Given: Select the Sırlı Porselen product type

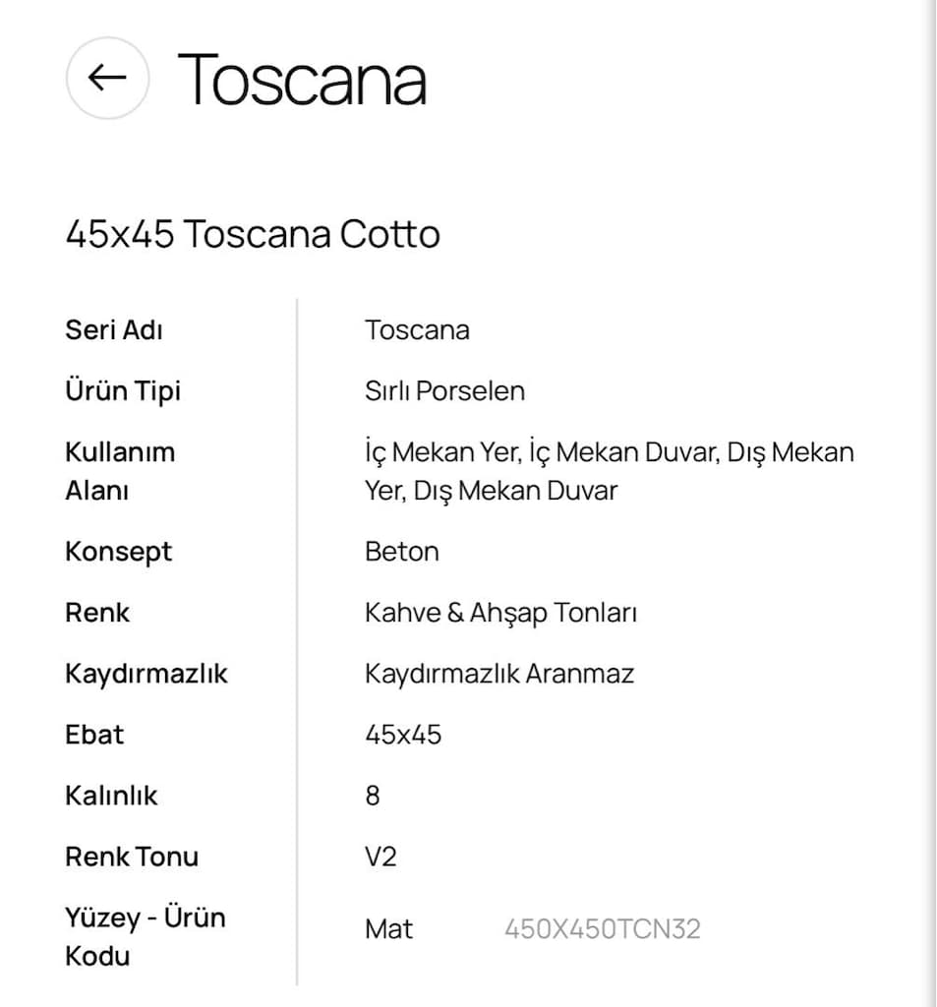Looking at the screenshot, I should point(445,391).
